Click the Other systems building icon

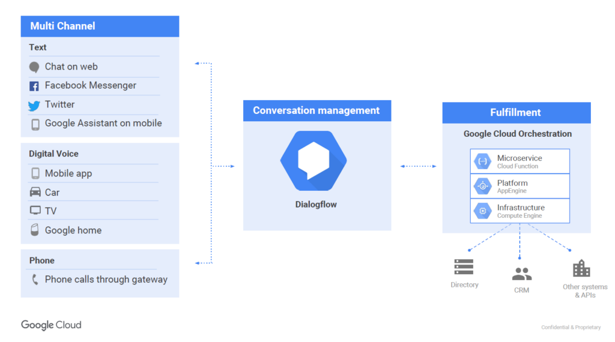pos(581,268)
